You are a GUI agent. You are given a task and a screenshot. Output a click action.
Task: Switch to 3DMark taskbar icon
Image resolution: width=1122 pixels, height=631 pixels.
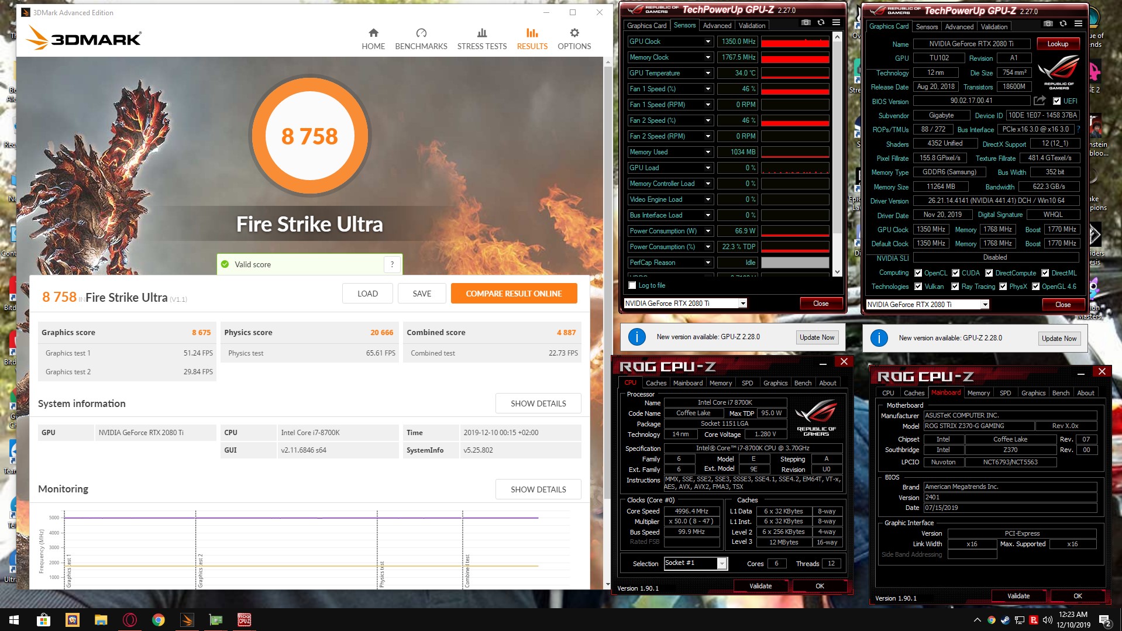pos(187,620)
